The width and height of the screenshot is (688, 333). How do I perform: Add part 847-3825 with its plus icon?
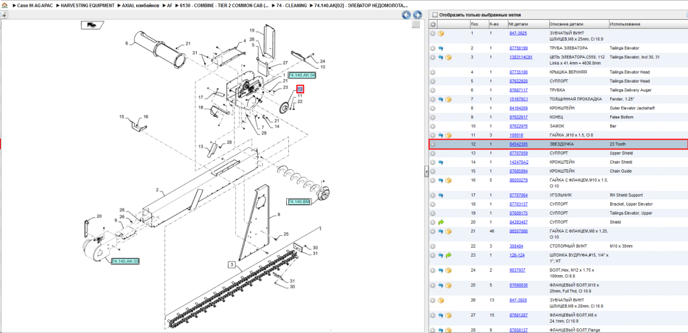(433, 33)
